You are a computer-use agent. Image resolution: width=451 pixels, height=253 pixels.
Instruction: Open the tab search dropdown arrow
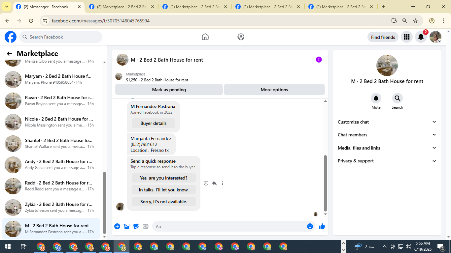(6, 7)
